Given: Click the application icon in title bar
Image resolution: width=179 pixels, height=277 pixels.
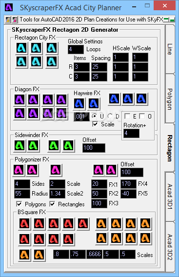Looking at the screenshot, I should tap(9, 7).
